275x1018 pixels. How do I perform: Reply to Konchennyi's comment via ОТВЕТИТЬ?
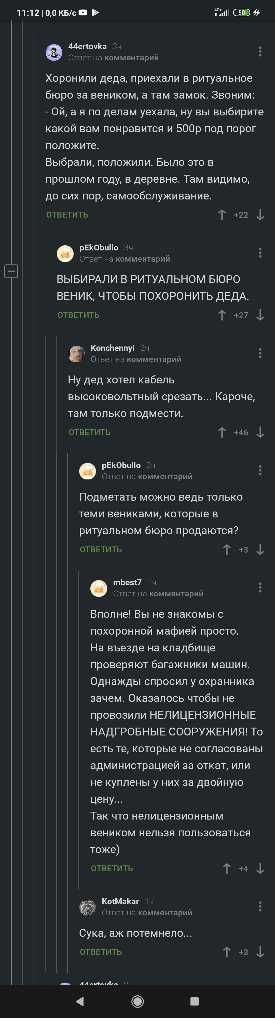pos(90,432)
